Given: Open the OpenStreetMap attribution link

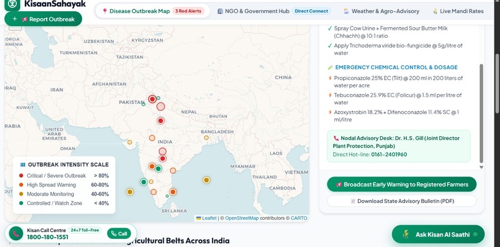Looking at the screenshot, I should coord(242,218).
